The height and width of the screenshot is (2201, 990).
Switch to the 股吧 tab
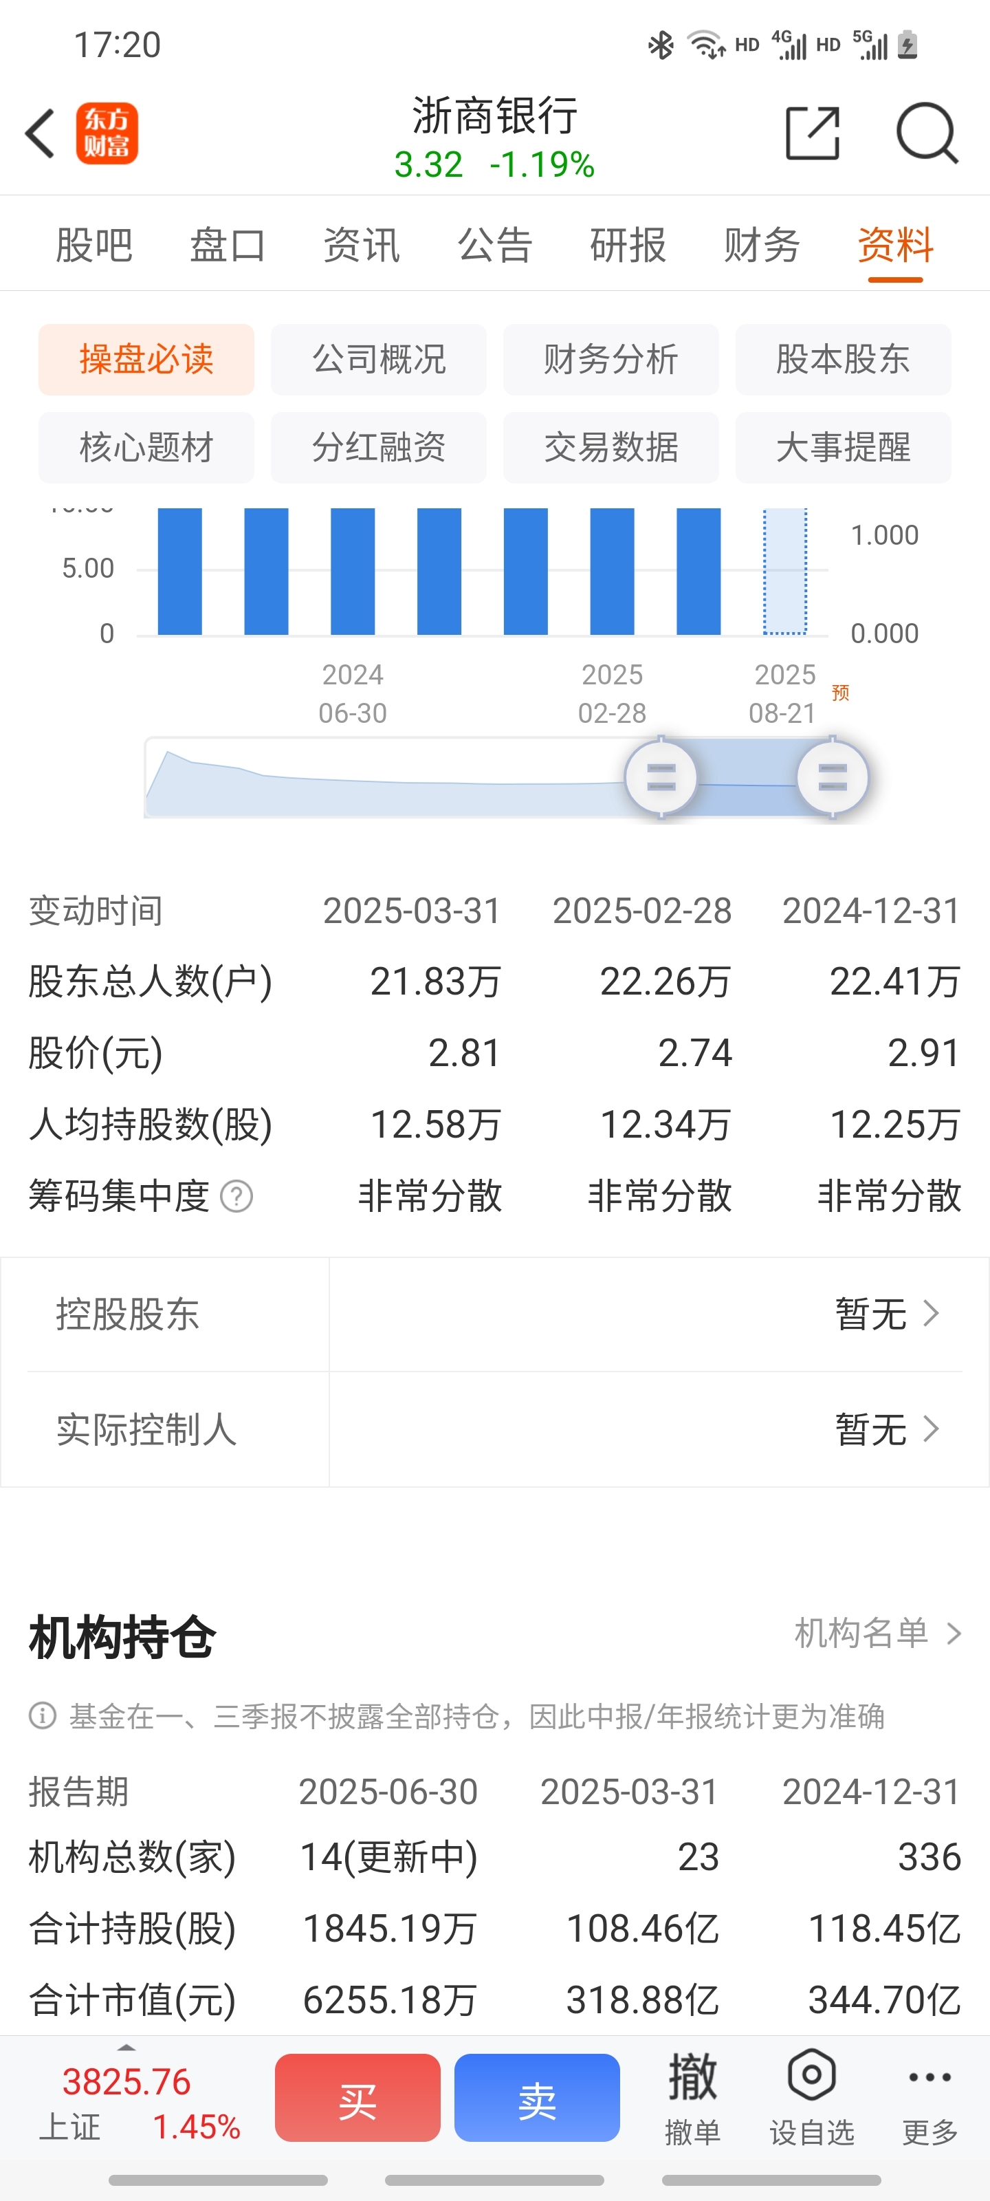pyautogui.click(x=94, y=246)
